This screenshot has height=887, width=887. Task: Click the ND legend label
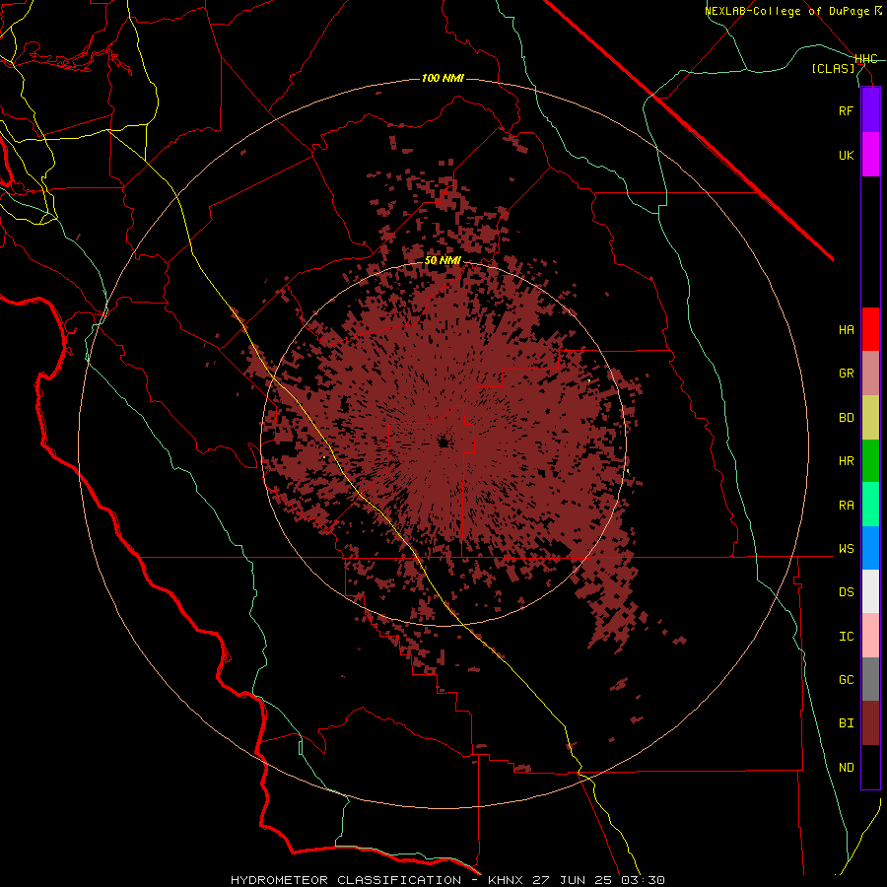(846, 768)
